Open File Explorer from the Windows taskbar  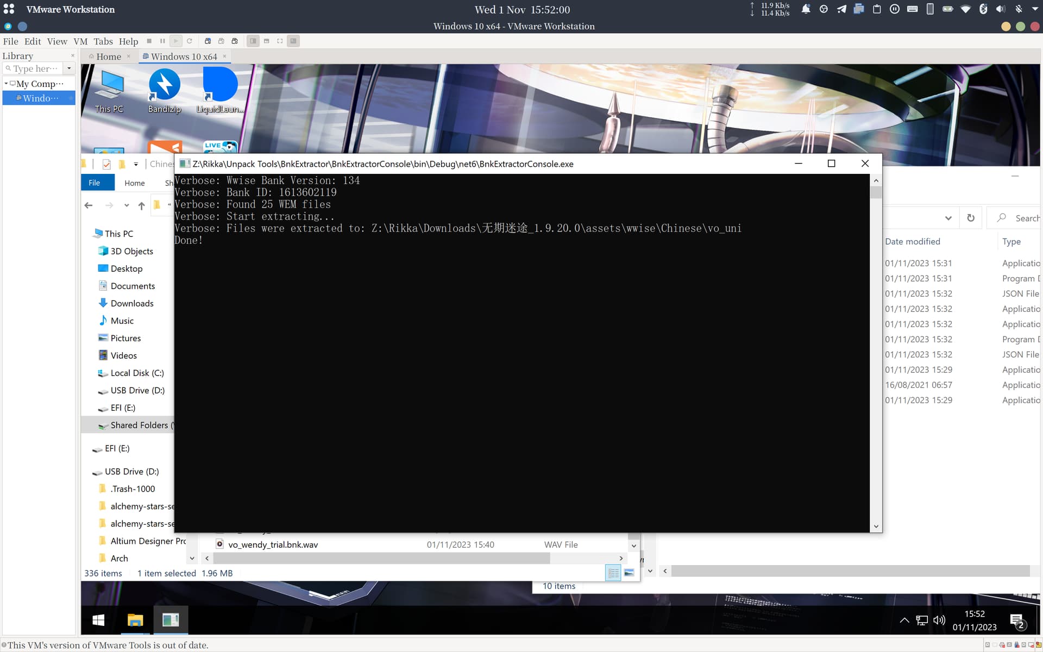(135, 620)
